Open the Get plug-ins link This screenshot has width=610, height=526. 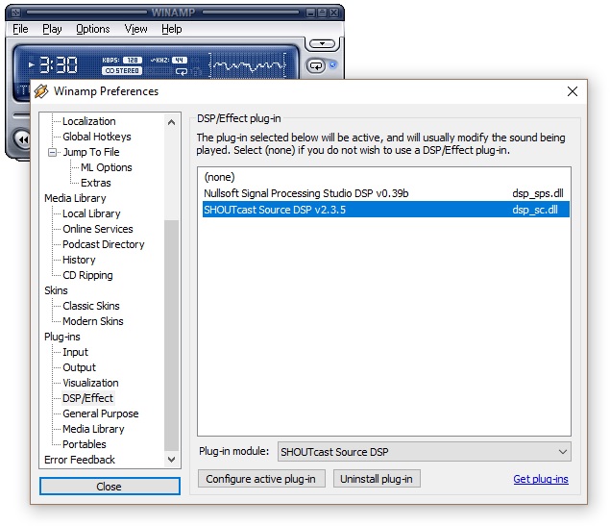coord(541,479)
